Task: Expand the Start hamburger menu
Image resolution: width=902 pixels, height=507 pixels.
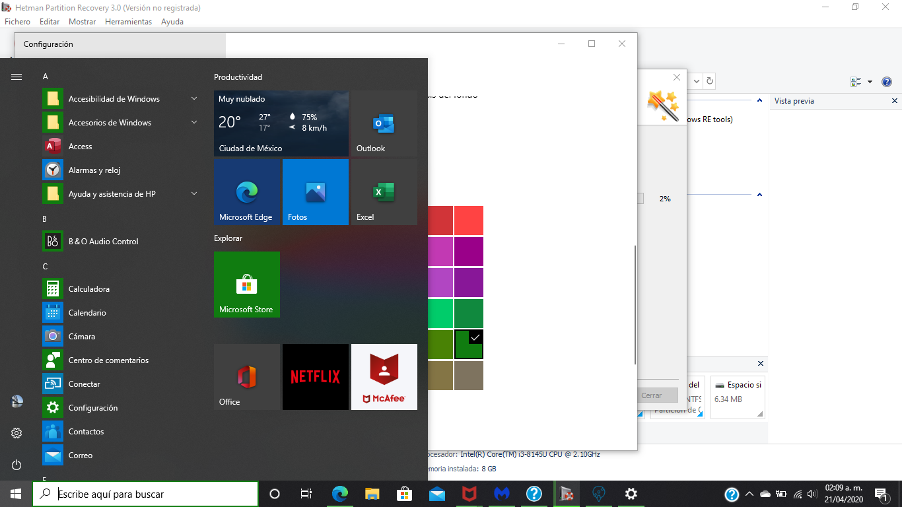Action: pos(17,77)
